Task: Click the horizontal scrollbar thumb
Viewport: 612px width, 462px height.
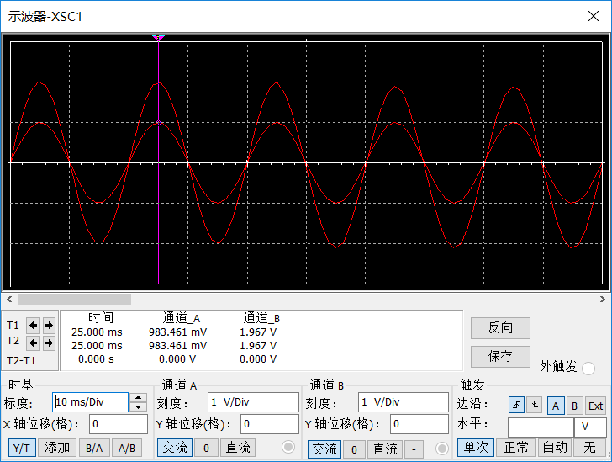Action: tap(75, 299)
